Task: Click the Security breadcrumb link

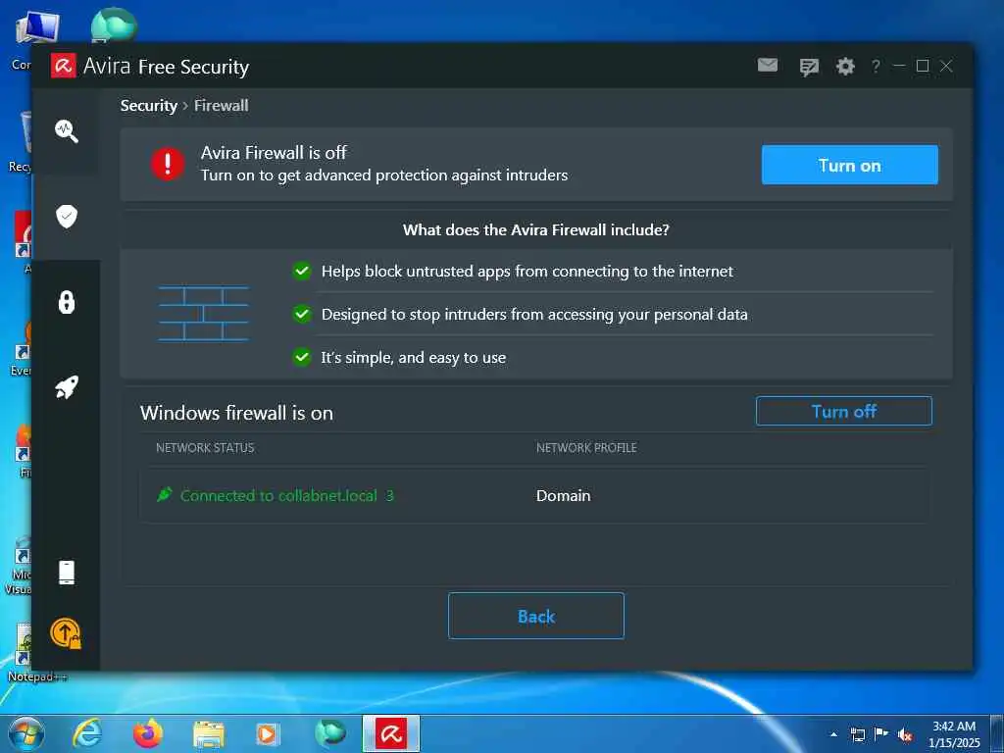Action: [149, 106]
